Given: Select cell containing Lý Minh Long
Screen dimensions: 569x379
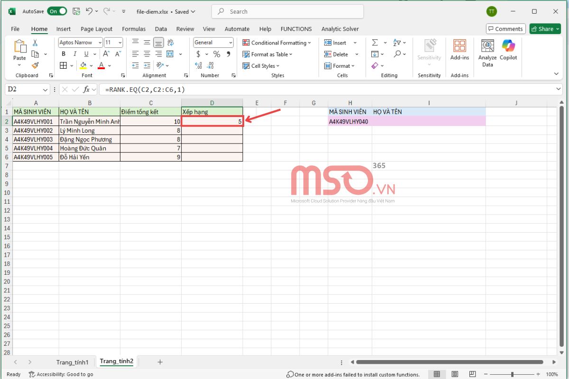Looking at the screenshot, I should (x=90, y=130).
